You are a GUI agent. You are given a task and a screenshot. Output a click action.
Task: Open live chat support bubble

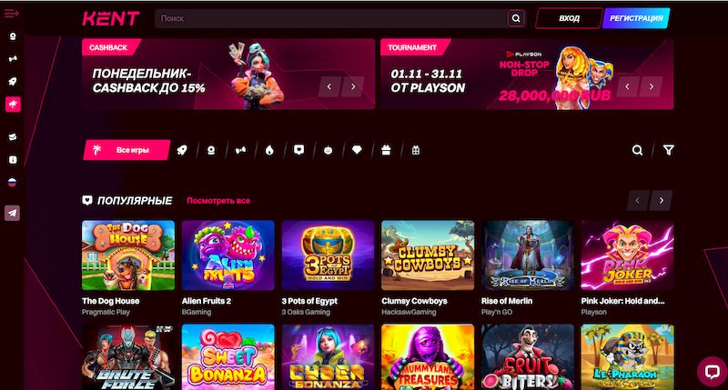click(x=712, y=372)
